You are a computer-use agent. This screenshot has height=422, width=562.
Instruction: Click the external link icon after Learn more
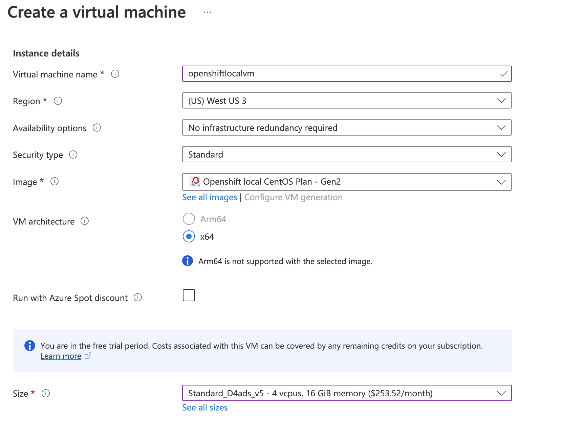[88, 356]
